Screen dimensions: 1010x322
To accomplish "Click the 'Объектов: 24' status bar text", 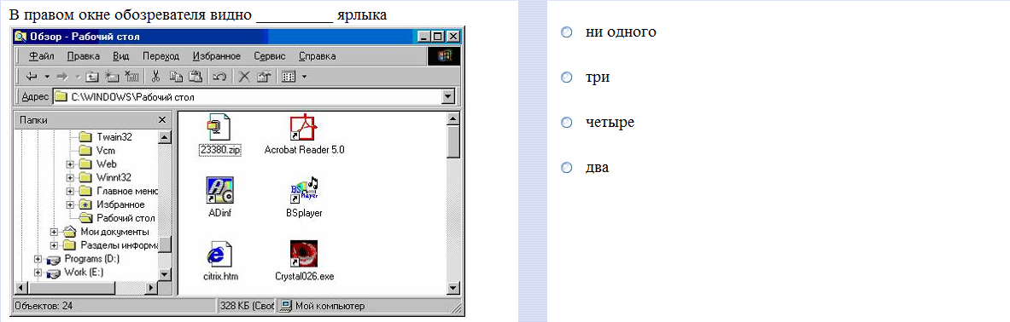I will click(44, 306).
